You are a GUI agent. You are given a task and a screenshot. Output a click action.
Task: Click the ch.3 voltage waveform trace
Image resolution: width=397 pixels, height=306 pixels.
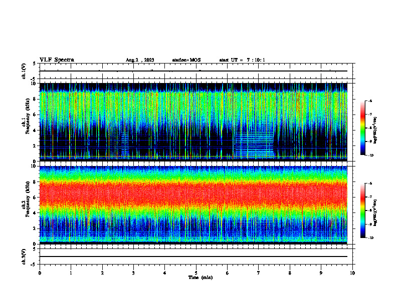[193, 256]
